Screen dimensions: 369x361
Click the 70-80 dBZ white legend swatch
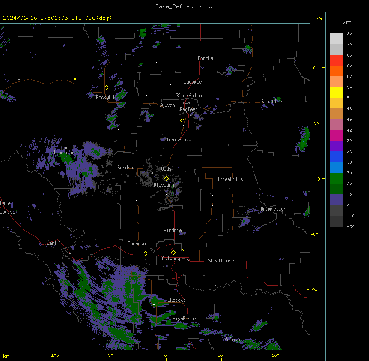pos(336,39)
